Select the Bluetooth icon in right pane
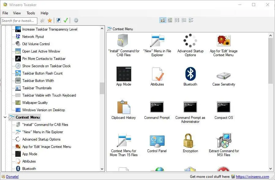Screen dimensions: 275x180 click(191, 74)
